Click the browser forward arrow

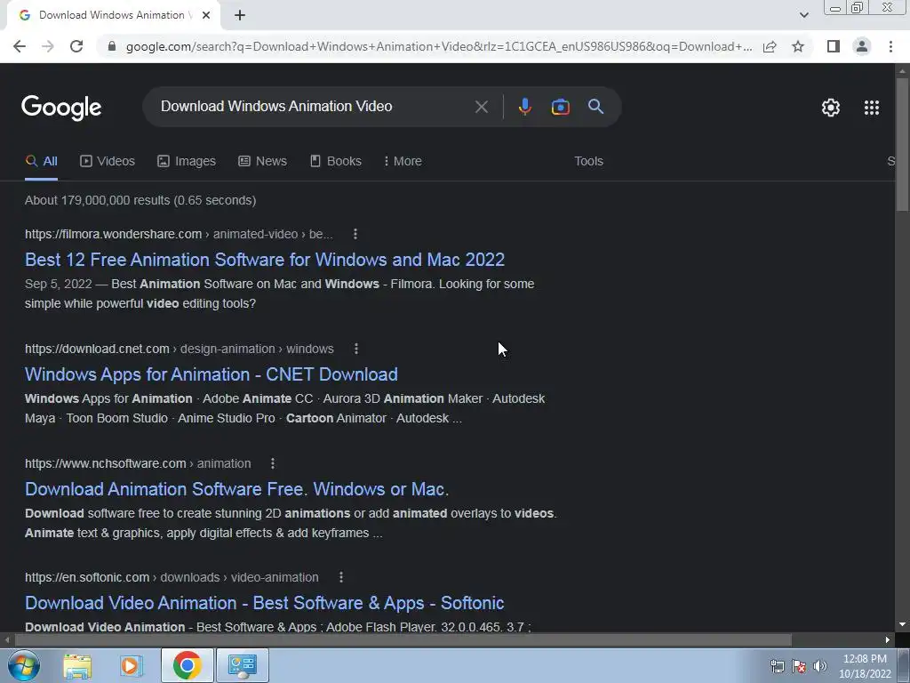click(48, 46)
